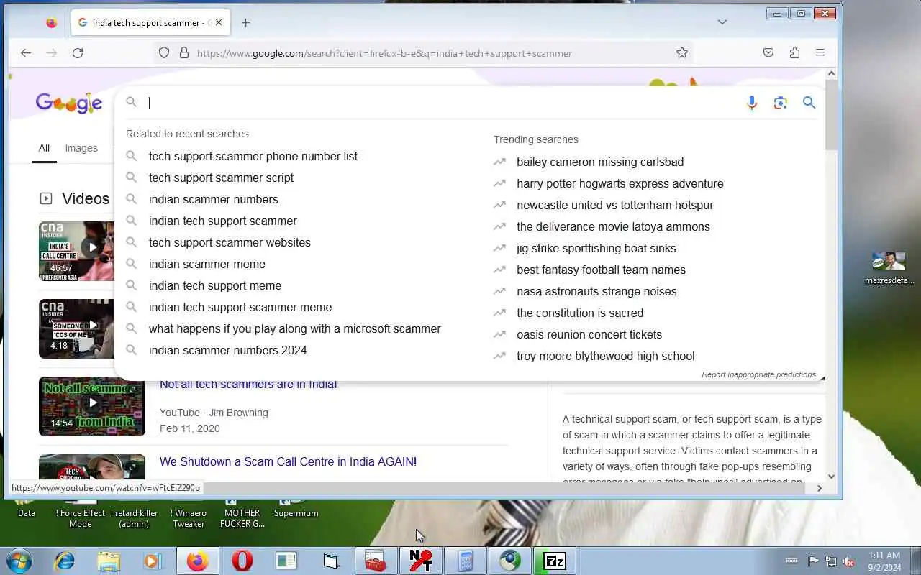Open trending the deliverance movie latoya ammons
This screenshot has height=575, width=921.
pos(613,226)
